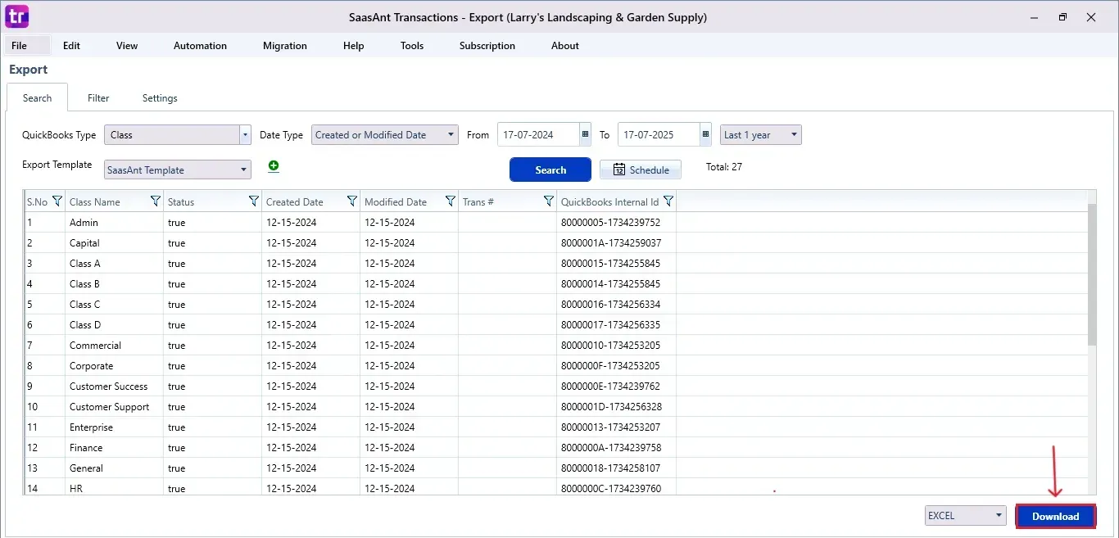Click Internal Id 80000005-1734239752

(x=610, y=223)
